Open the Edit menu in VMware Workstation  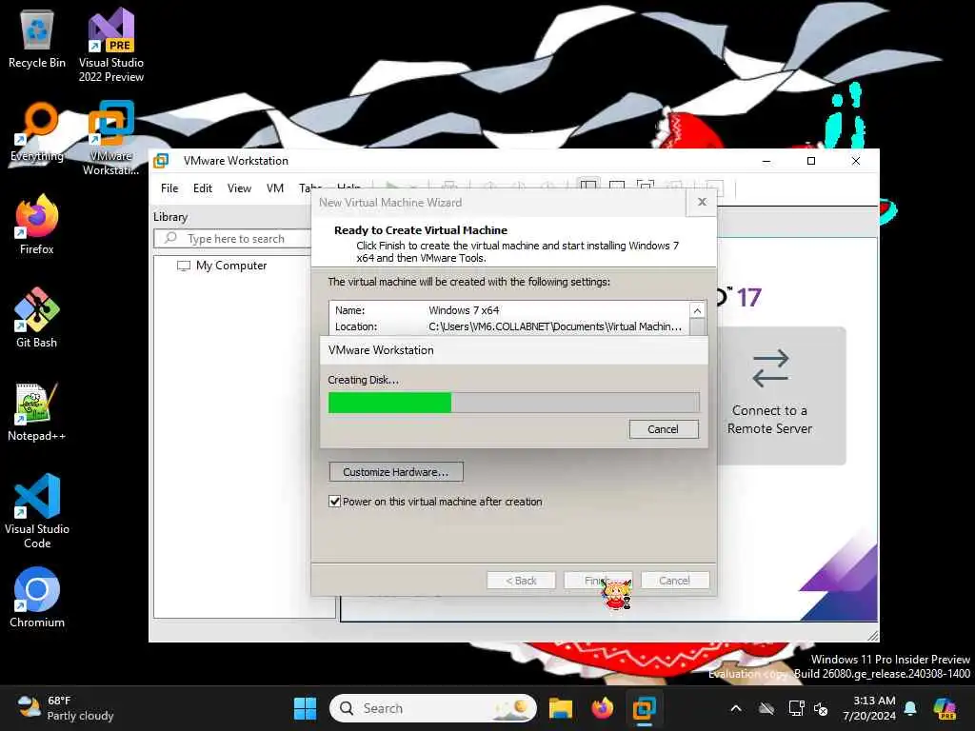[202, 188]
